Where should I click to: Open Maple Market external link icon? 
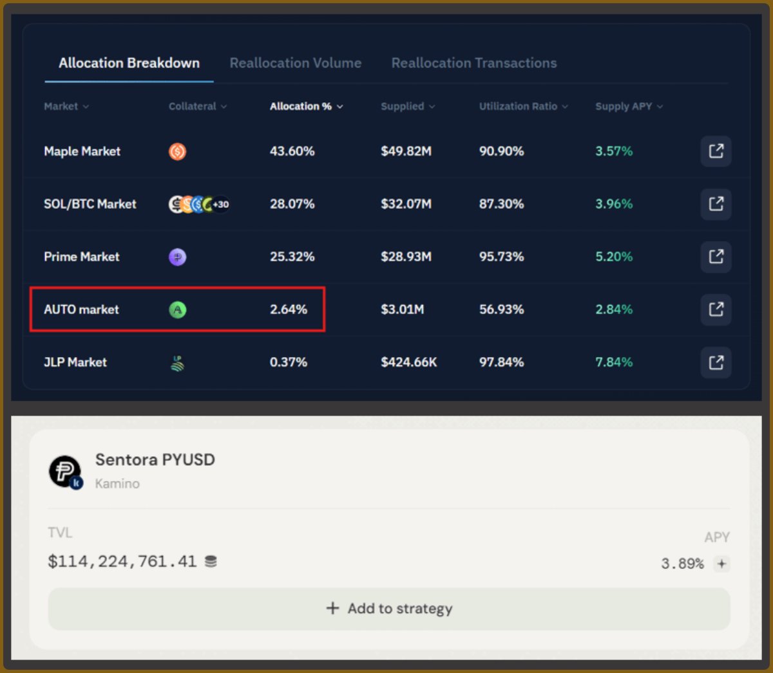pos(716,151)
